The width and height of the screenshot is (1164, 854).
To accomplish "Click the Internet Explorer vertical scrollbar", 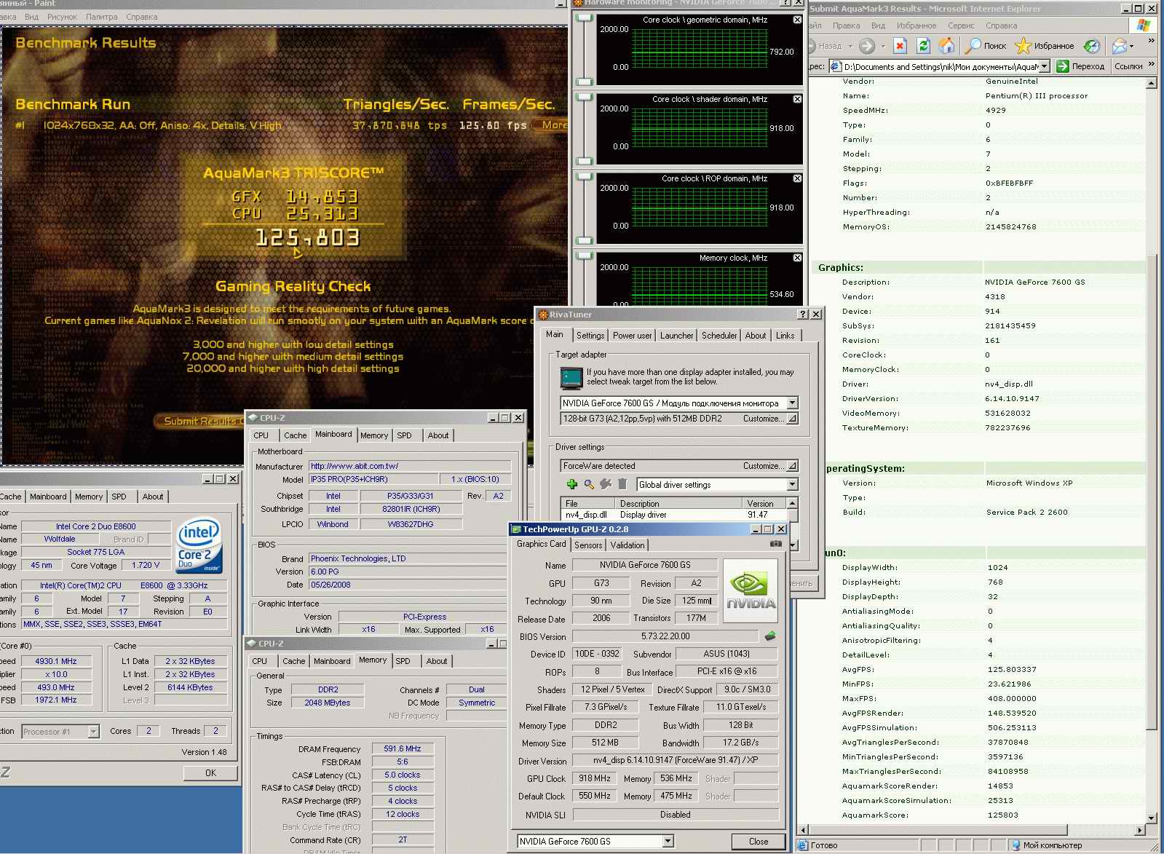I will tap(1151, 449).
